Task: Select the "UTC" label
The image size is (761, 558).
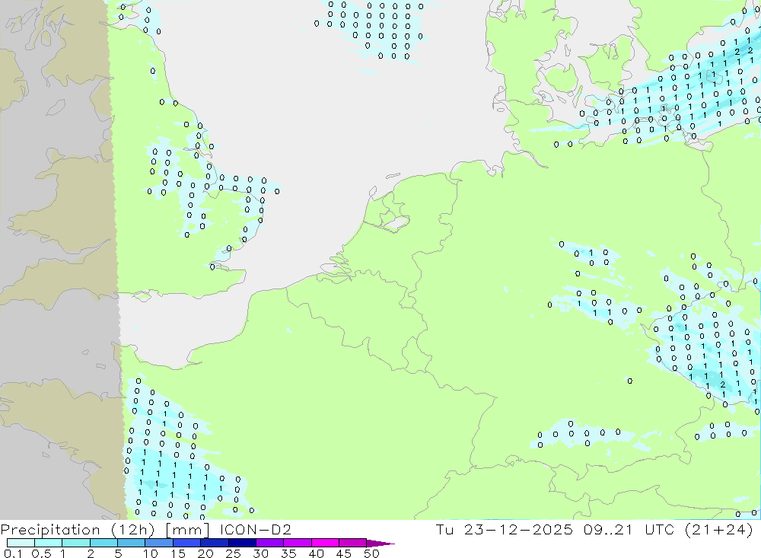Action: pyautogui.click(x=660, y=529)
